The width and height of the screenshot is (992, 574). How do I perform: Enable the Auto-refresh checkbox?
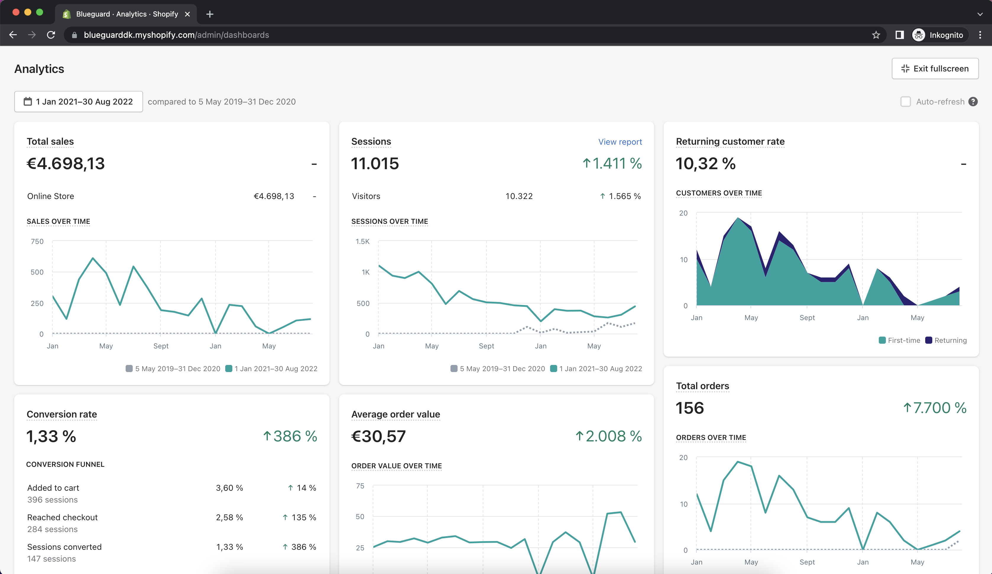(905, 102)
